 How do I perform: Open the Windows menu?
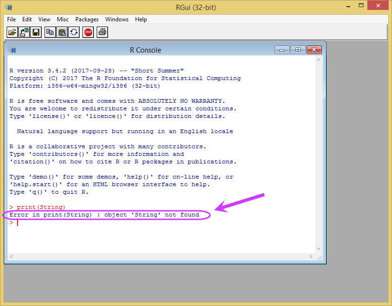click(x=117, y=19)
